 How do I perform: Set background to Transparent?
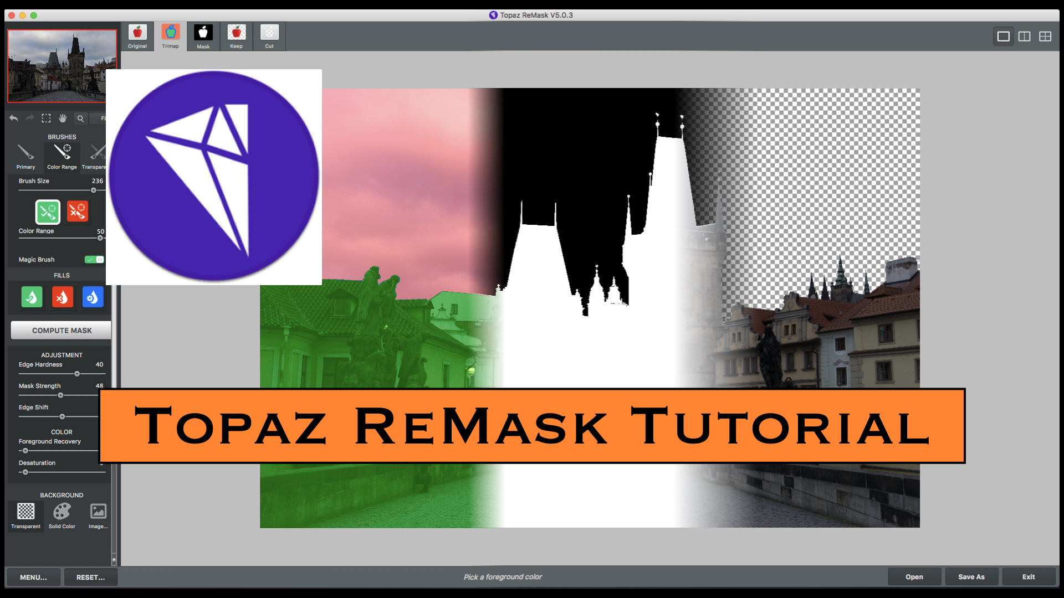pyautogui.click(x=25, y=515)
